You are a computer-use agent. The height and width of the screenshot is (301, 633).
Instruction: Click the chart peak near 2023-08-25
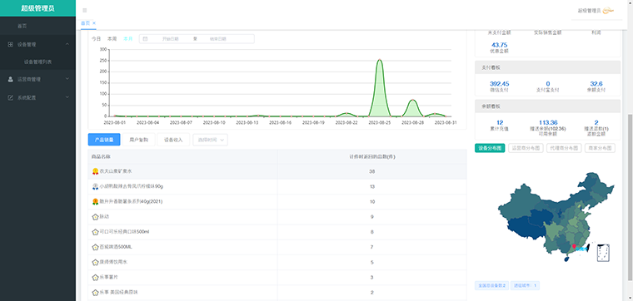(380, 60)
